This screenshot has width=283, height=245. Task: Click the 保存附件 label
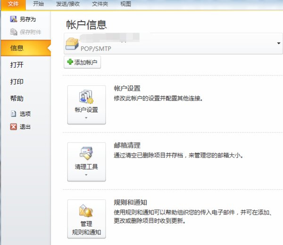(x=31, y=32)
